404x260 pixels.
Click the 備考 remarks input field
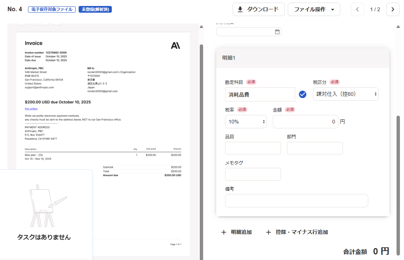click(297, 201)
